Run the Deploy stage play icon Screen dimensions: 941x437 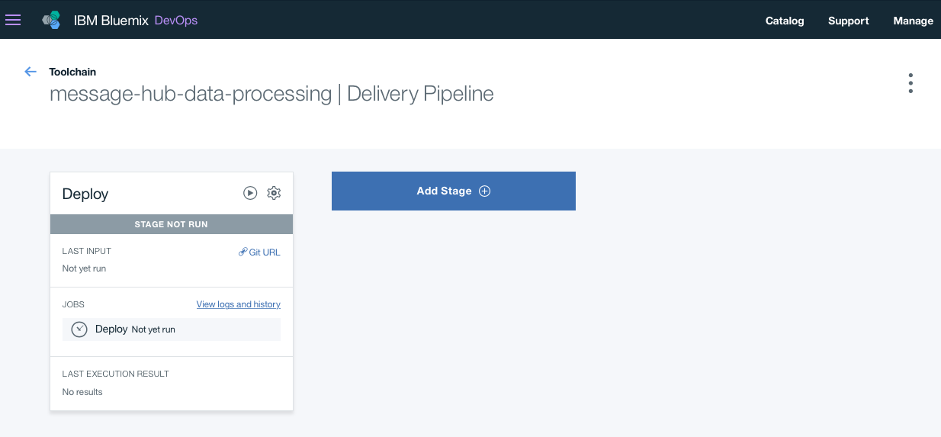coord(250,193)
